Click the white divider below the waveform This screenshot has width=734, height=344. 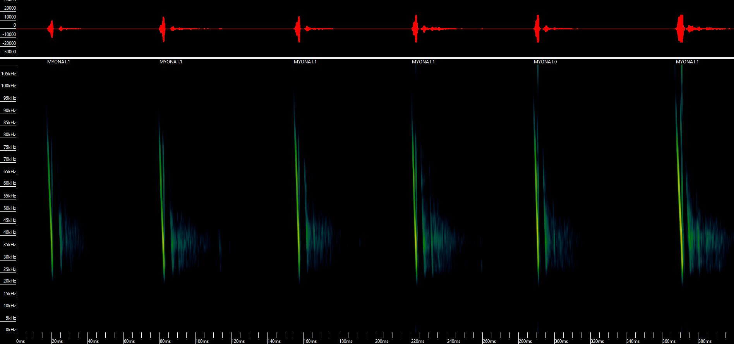367,58
